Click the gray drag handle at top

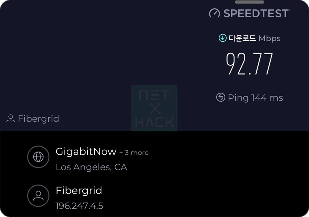point(250,2)
